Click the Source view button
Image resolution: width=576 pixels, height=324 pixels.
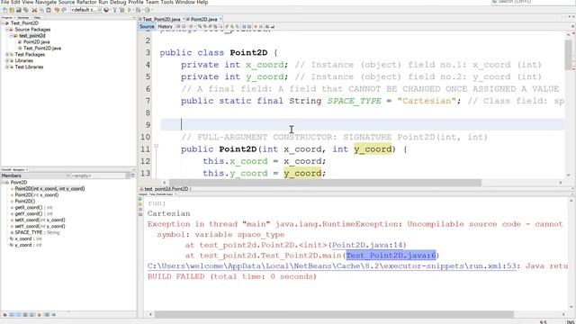point(147,26)
